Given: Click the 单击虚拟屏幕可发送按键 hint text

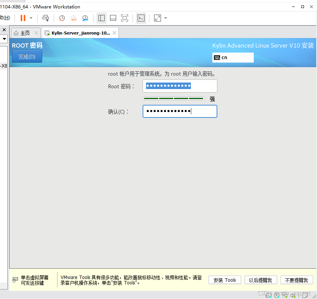Looking at the screenshot, I should point(34,280).
